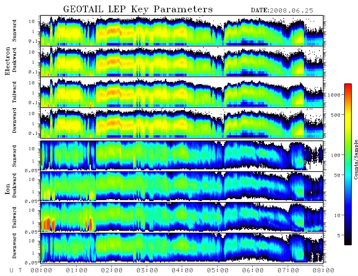Pick the red top of the colorbar
The height and width of the screenshot is (276, 358).
pos(348,87)
